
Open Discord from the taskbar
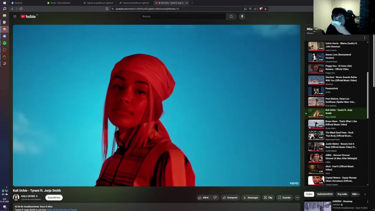[4, 36]
